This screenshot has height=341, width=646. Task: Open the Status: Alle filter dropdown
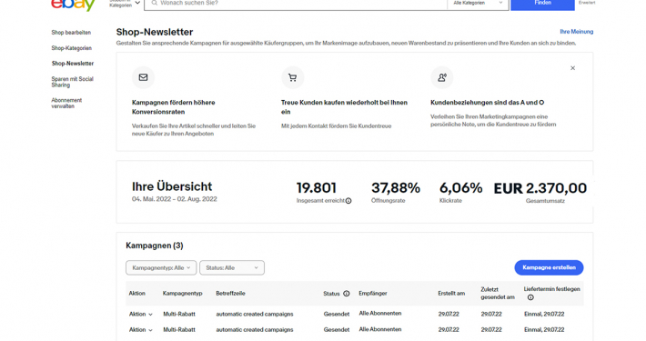pyautogui.click(x=232, y=267)
